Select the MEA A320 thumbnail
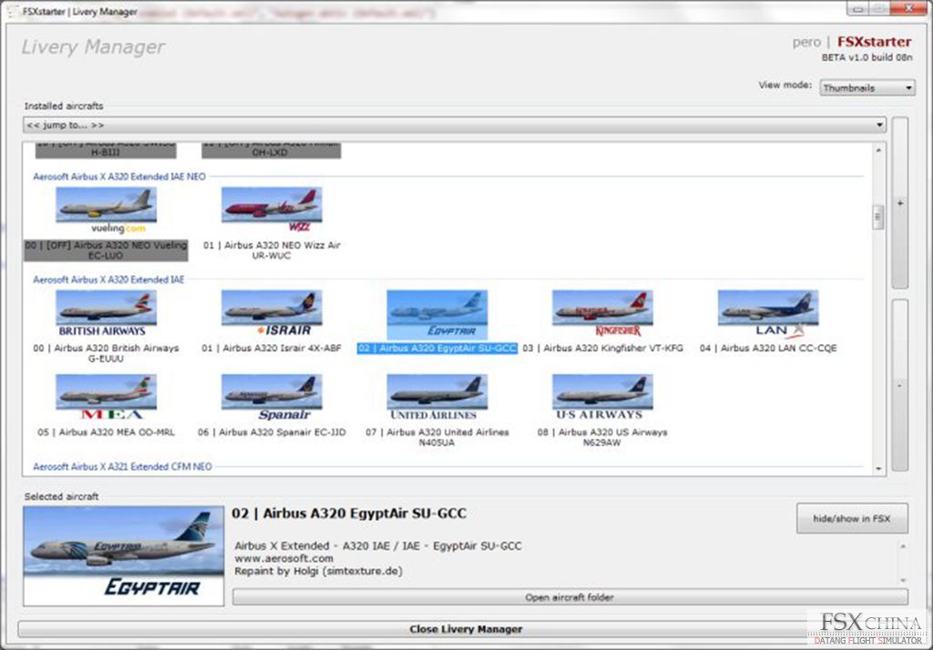The width and height of the screenshot is (933, 650). 106,397
